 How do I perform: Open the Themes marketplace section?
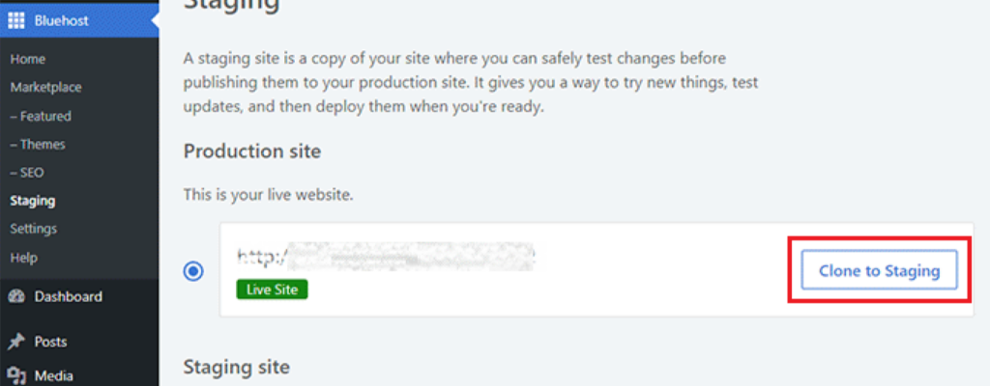pos(38,145)
